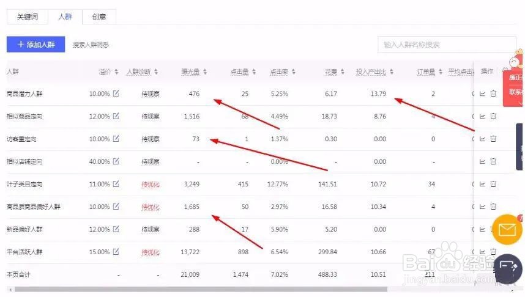The height and width of the screenshot is (297, 525).
Task: Open the orange mail message button
Action: (507, 230)
